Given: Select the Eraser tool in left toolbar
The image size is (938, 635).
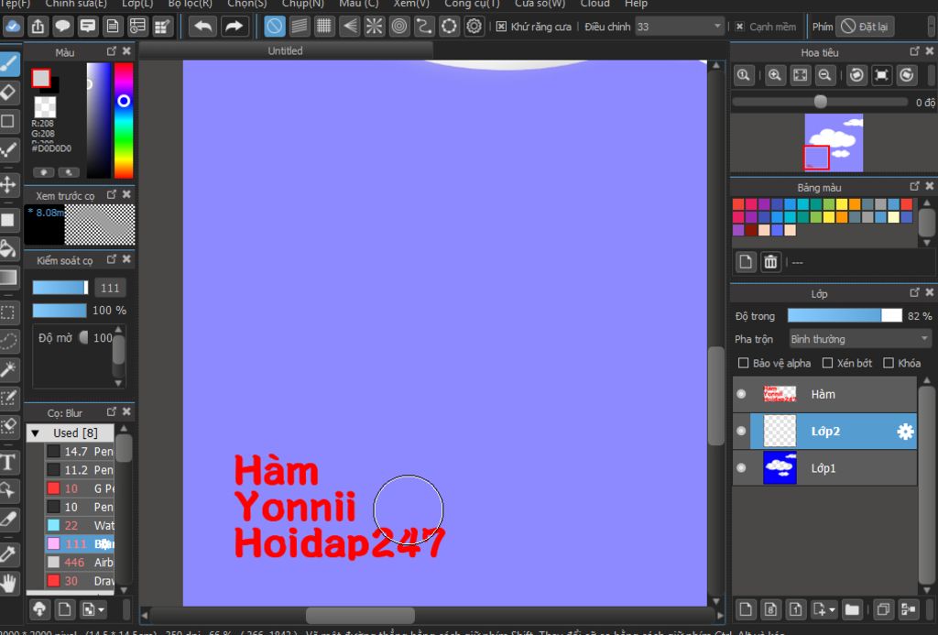Looking at the screenshot, I should click(x=8, y=93).
